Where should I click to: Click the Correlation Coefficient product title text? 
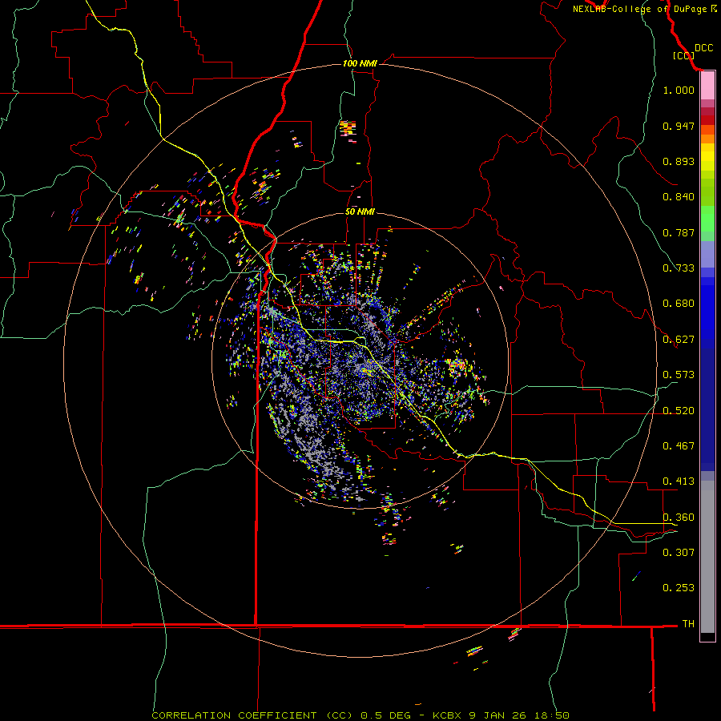coord(360,715)
